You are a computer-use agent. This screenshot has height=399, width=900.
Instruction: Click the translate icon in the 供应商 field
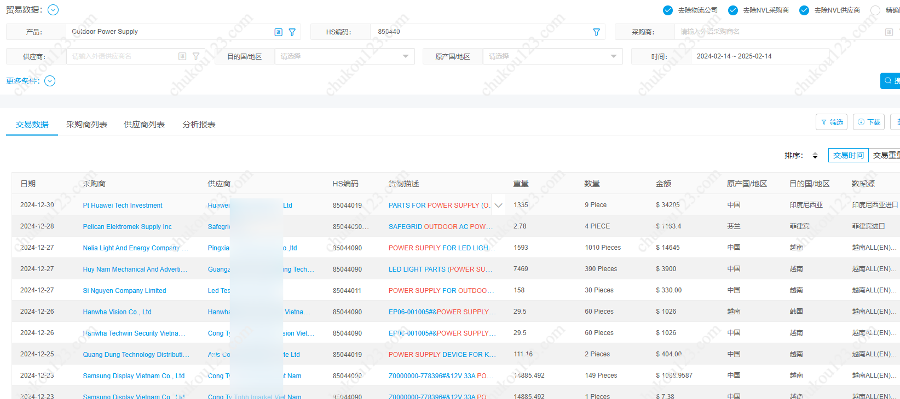pyautogui.click(x=182, y=56)
